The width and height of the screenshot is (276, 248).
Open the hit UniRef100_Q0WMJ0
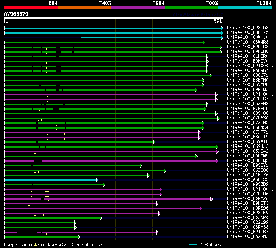click(x=248, y=38)
